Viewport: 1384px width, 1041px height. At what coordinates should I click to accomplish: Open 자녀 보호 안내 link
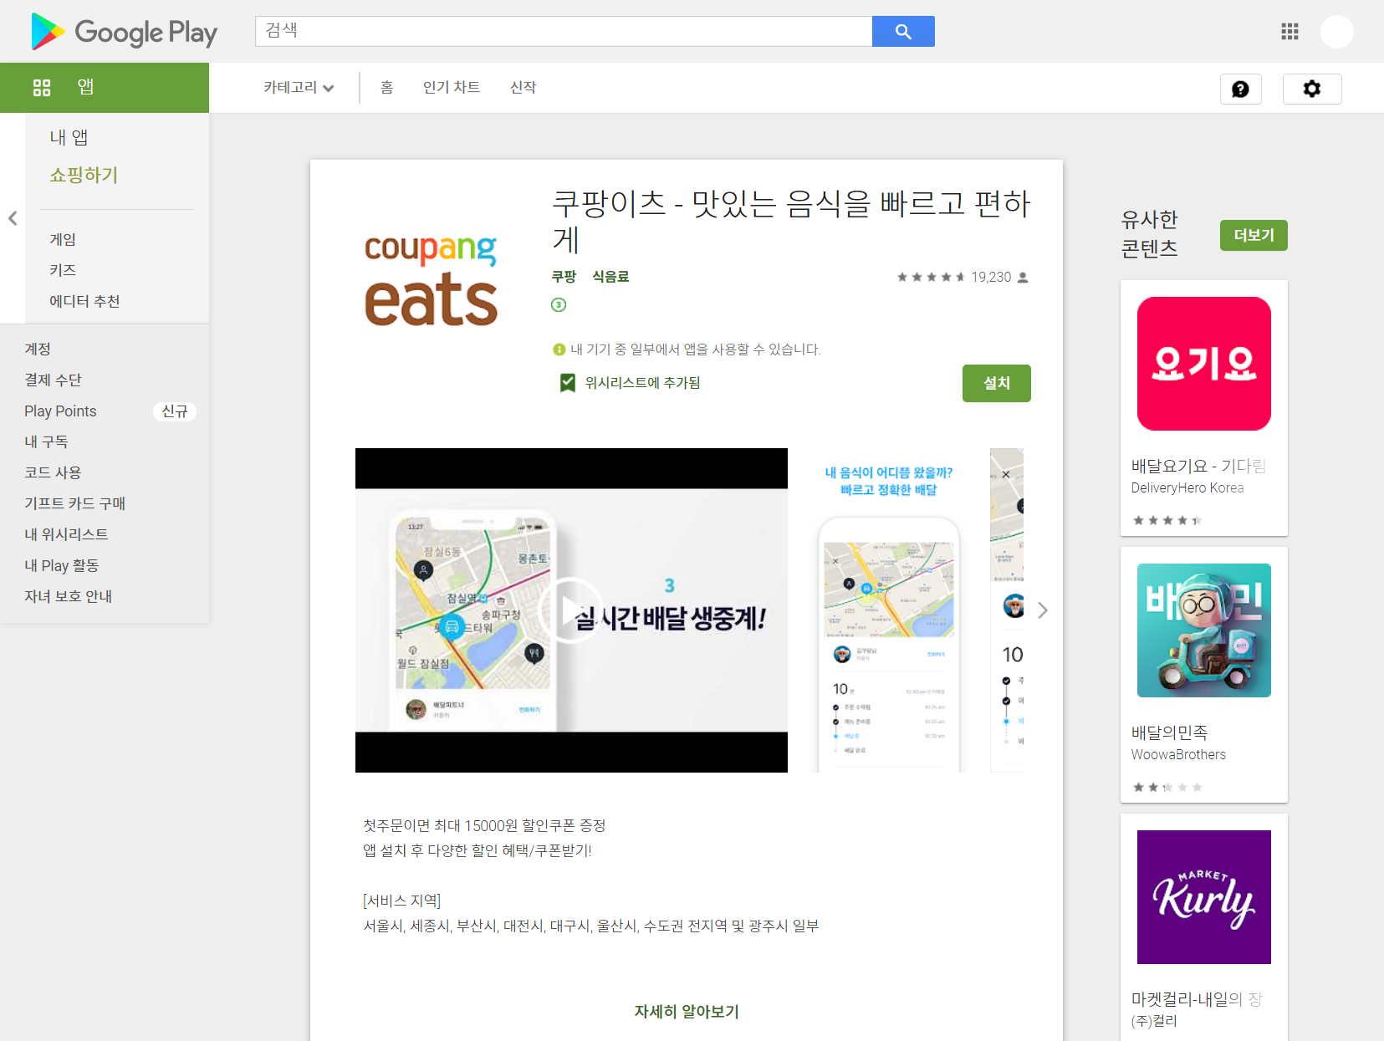(x=68, y=596)
